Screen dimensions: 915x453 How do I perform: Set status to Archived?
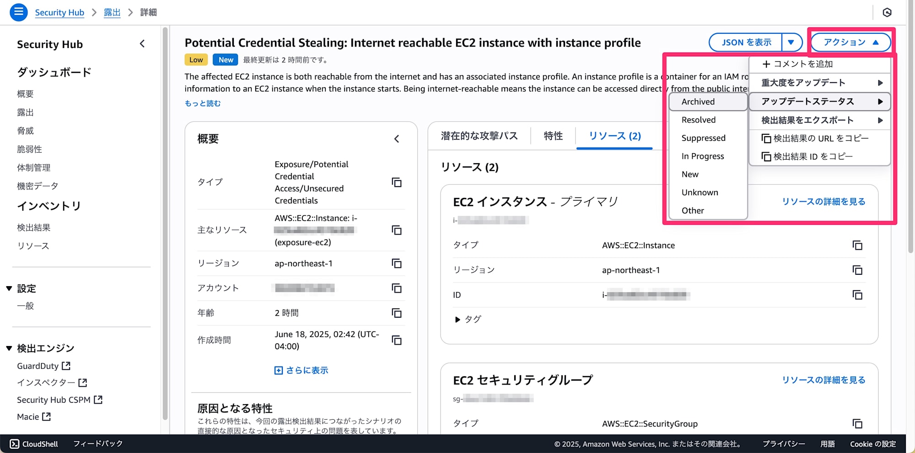tap(708, 101)
